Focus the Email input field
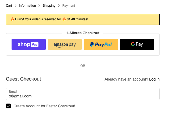Image resolution: width=169 pixels, height=114 pixels. [x=83, y=94]
